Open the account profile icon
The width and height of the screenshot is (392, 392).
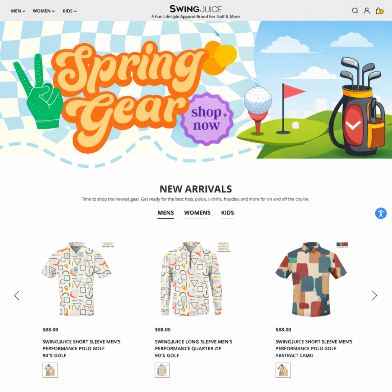[366, 11]
